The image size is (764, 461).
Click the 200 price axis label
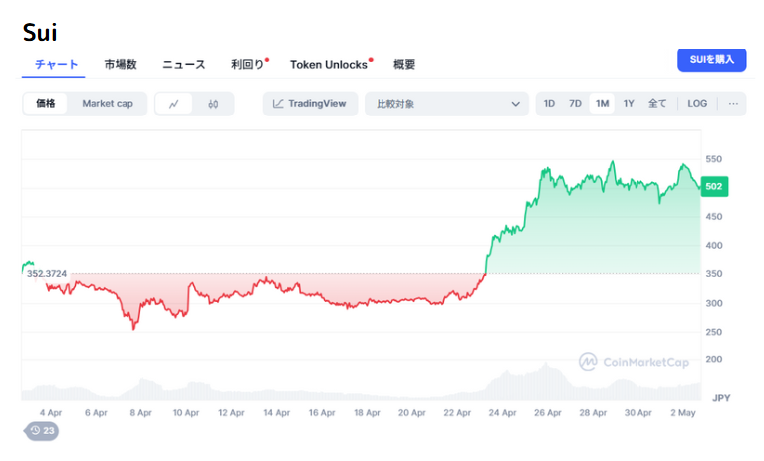pyautogui.click(x=714, y=359)
